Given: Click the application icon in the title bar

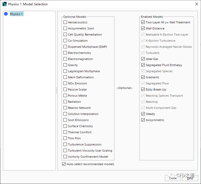Looking at the screenshot, I should pyautogui.click(x=5, y=4).
